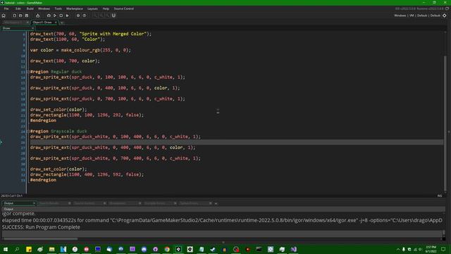This screenshot has height=254, width=451.
Task: Close the Workspace 1 tab
Action: (27, 22)
